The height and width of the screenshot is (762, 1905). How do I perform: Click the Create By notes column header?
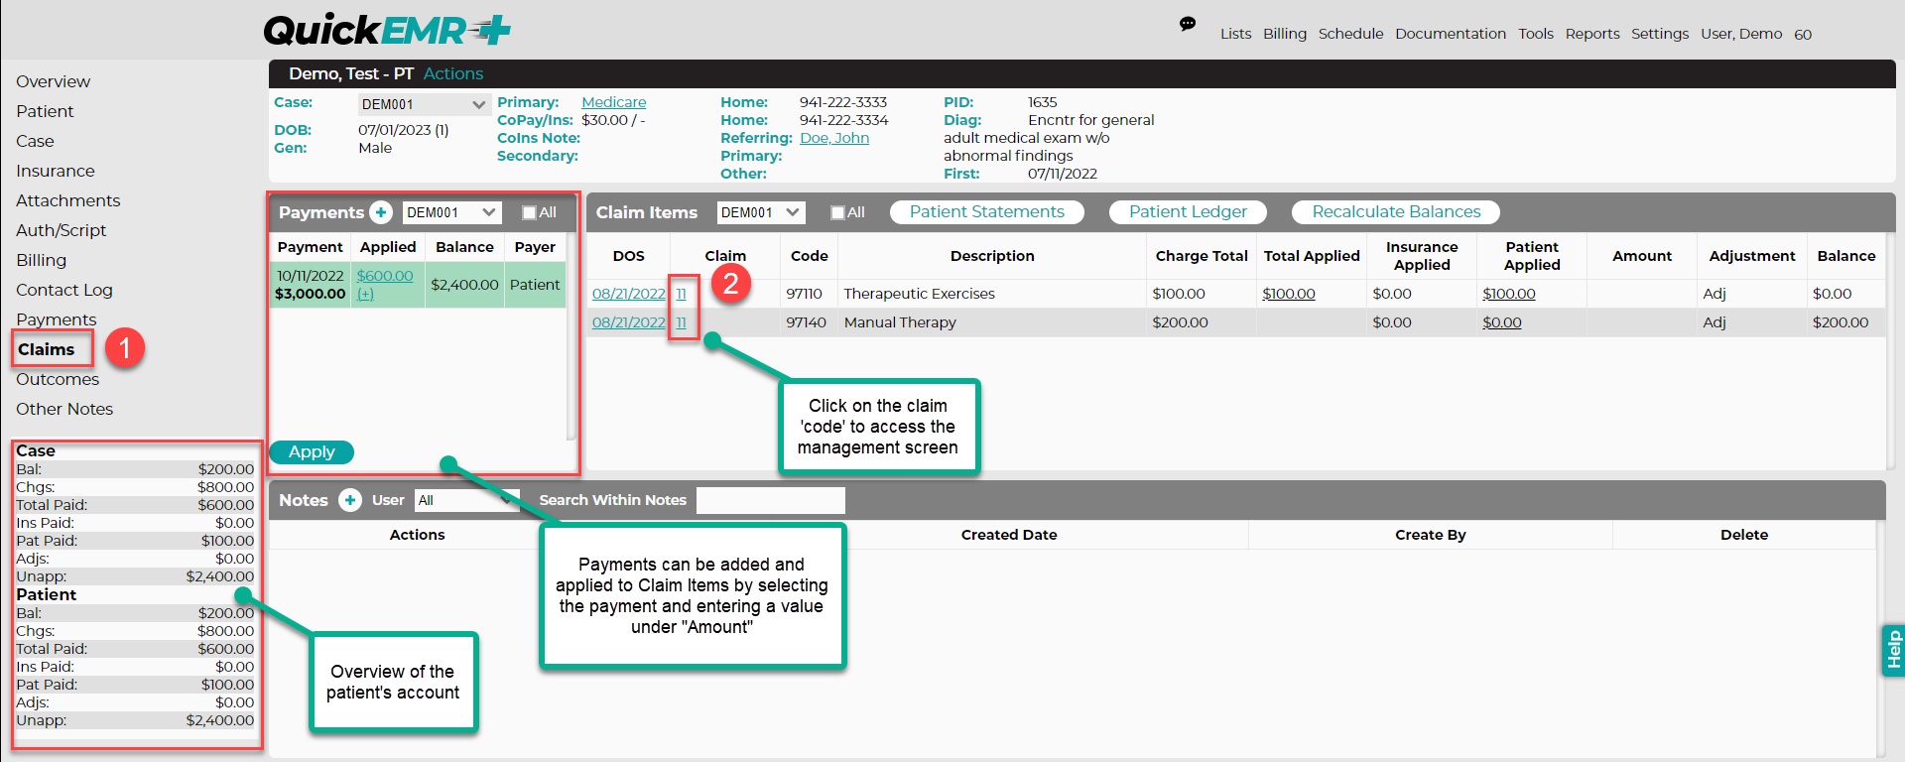coord(1430,535)
